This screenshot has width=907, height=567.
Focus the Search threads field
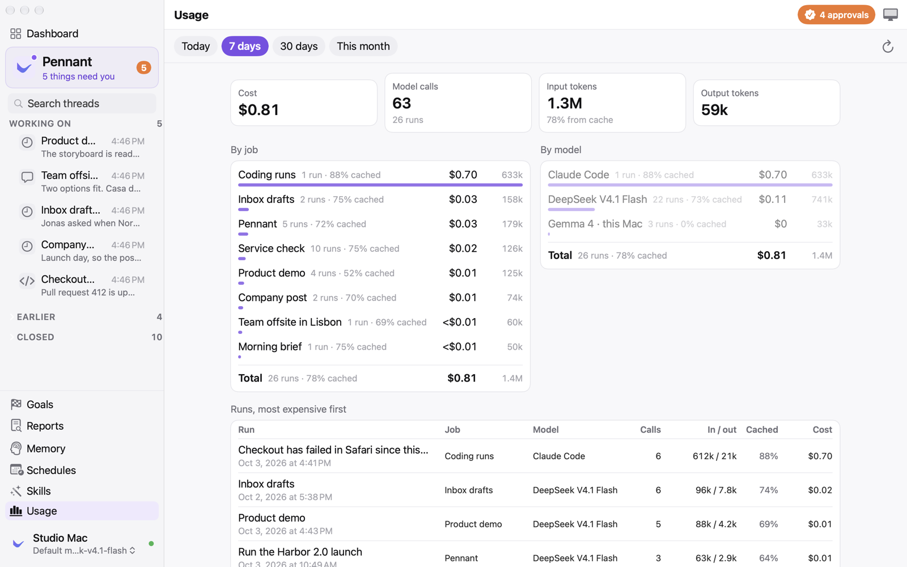(x=82, y=104)
